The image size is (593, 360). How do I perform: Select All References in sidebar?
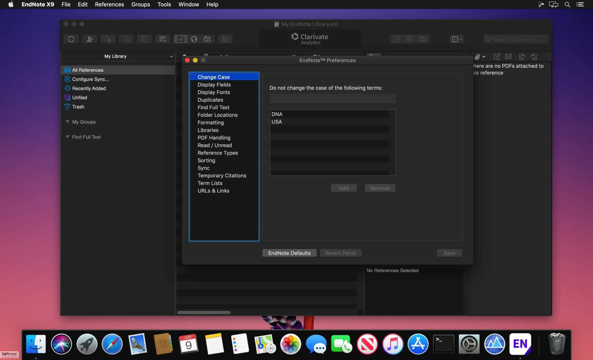[118, 70]
